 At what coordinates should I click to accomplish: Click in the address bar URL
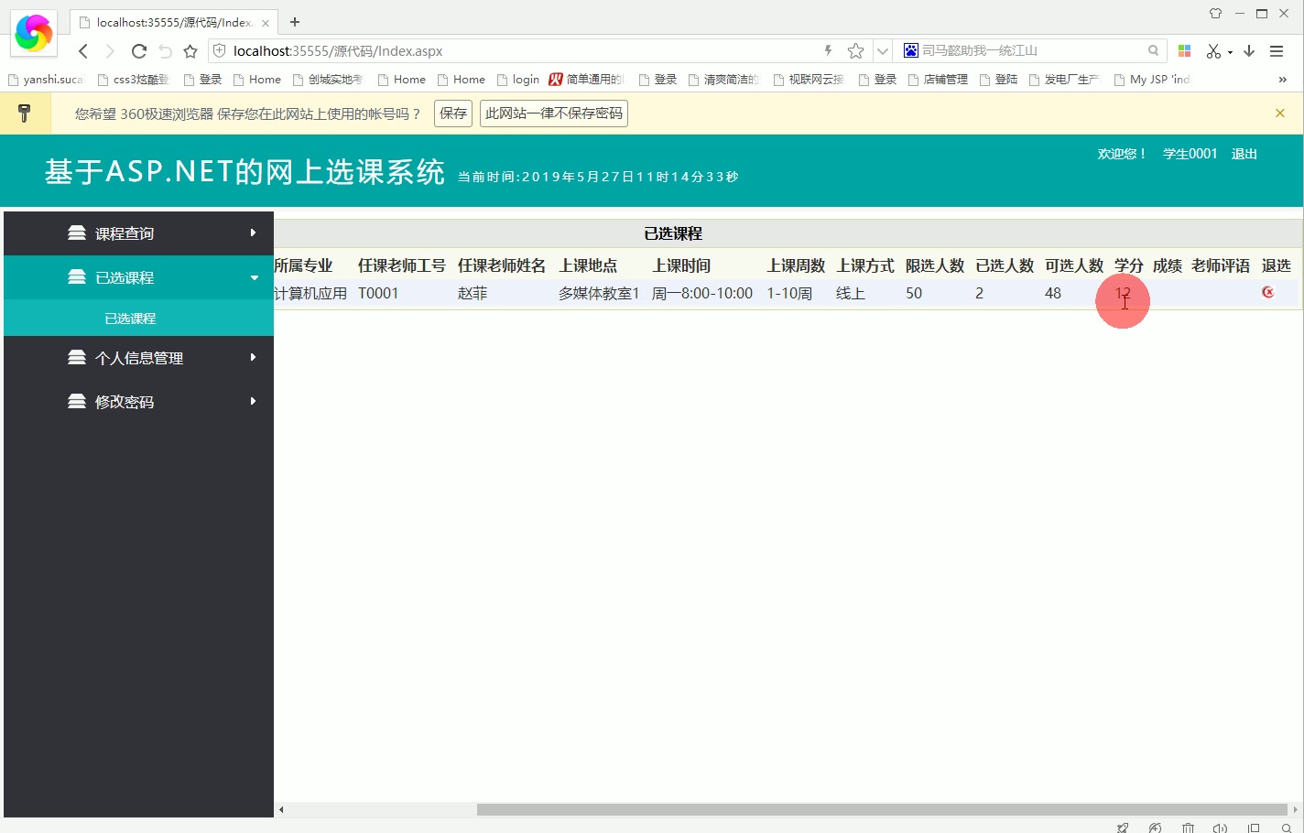tap(338, 51)
